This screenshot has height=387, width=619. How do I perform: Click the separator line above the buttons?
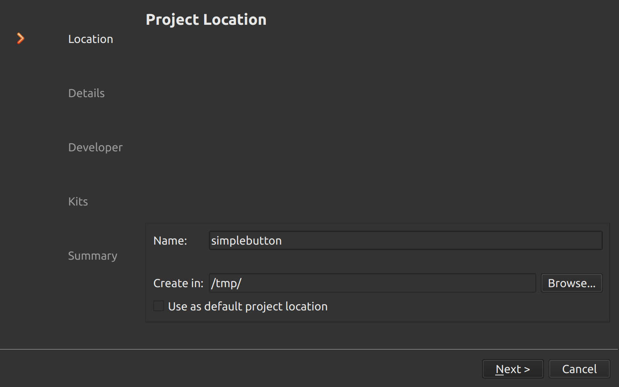coord(309,349)
